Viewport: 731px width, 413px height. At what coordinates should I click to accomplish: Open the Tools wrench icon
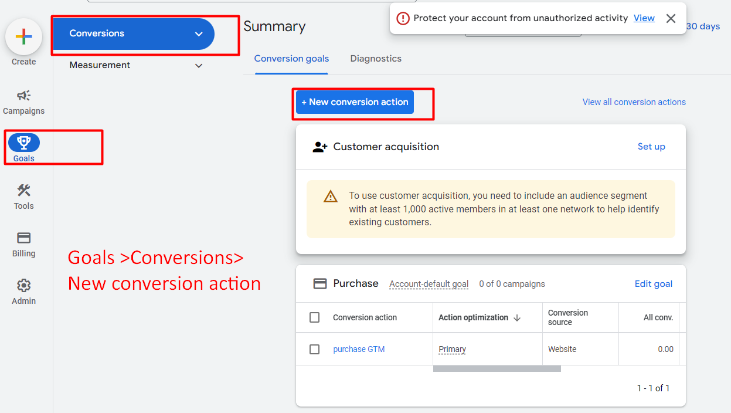(23, 190)
